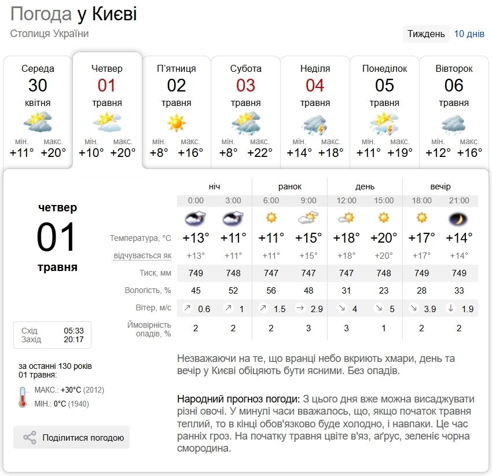Click the cloudy night icon at 0:00

(x=195, y=218)
